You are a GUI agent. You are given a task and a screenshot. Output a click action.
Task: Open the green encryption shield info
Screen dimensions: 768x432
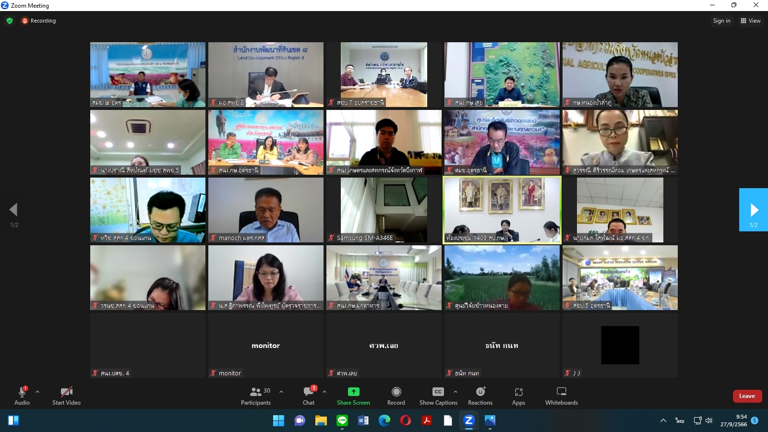coord(10,21)
